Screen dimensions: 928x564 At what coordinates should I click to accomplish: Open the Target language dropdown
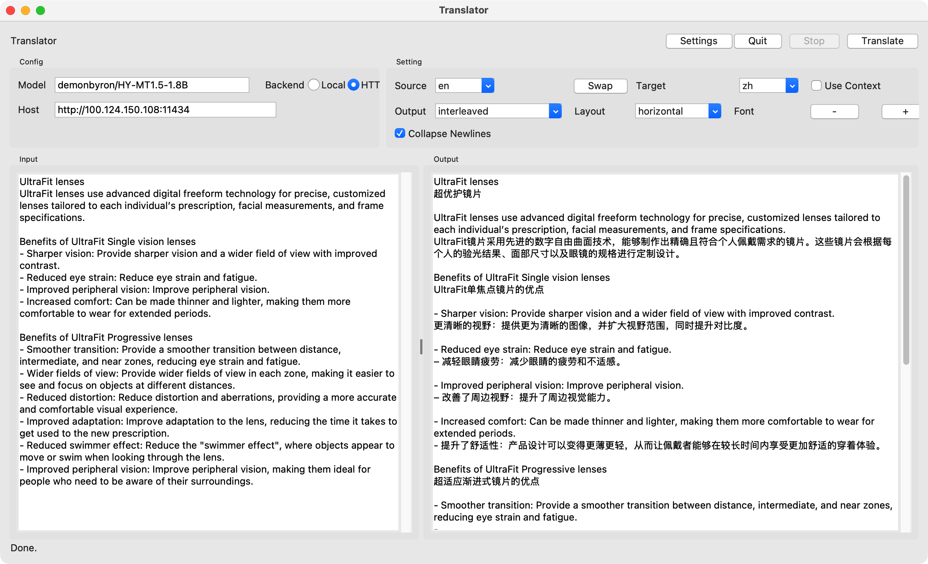coord(768,85)
